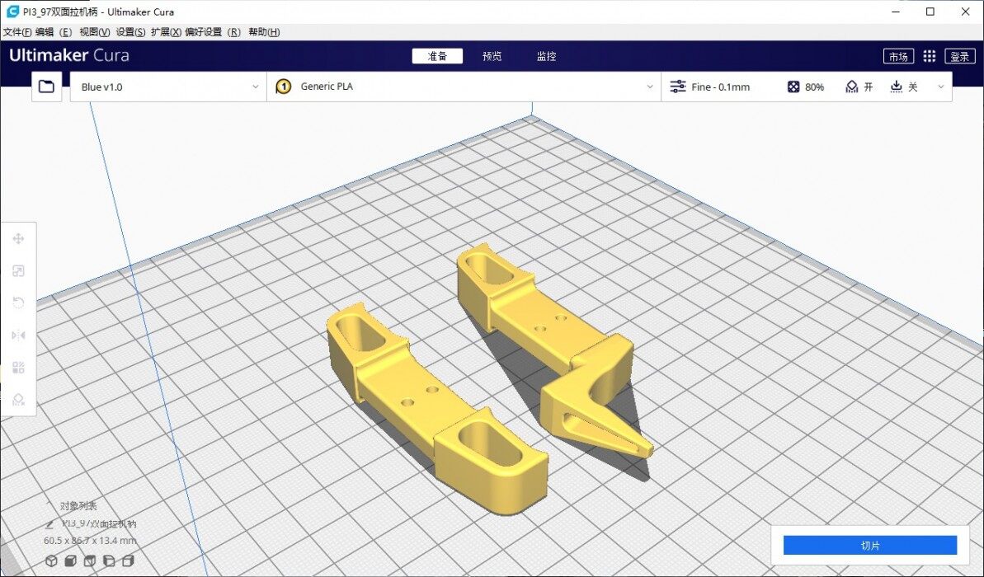Viewport: 984px width, 577px height.
Task: Switch to top view cube icon
Action: 90,561
